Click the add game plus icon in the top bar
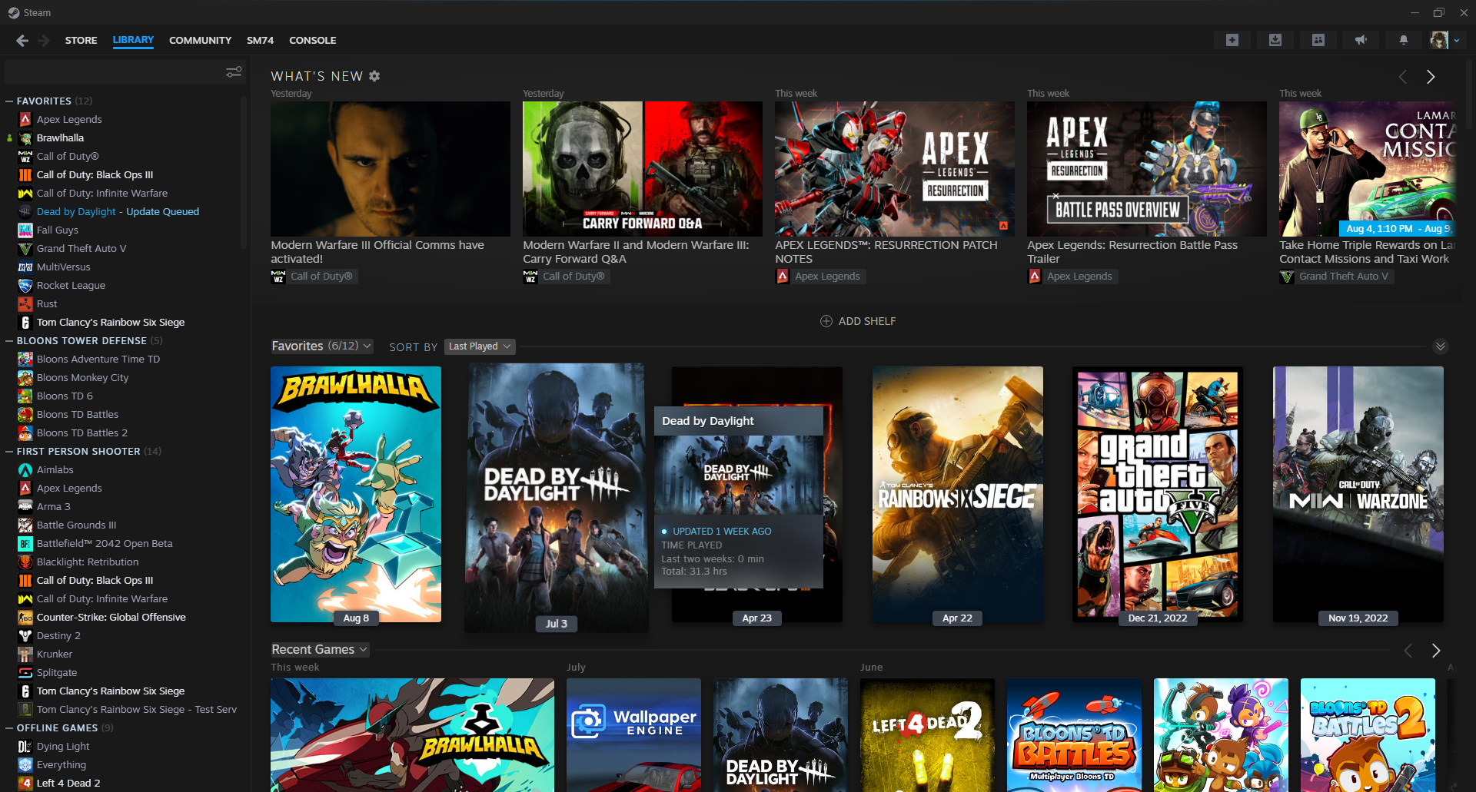Image resolution: width=1476 pixels, height=792 pixels. [1232, 40]
